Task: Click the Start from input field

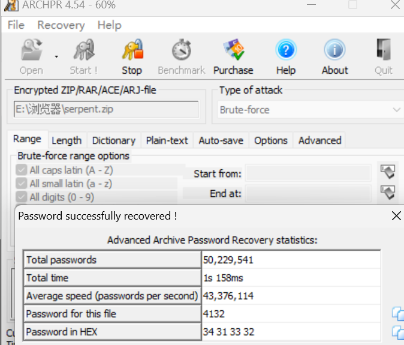Action: click(x=308, y=173)
